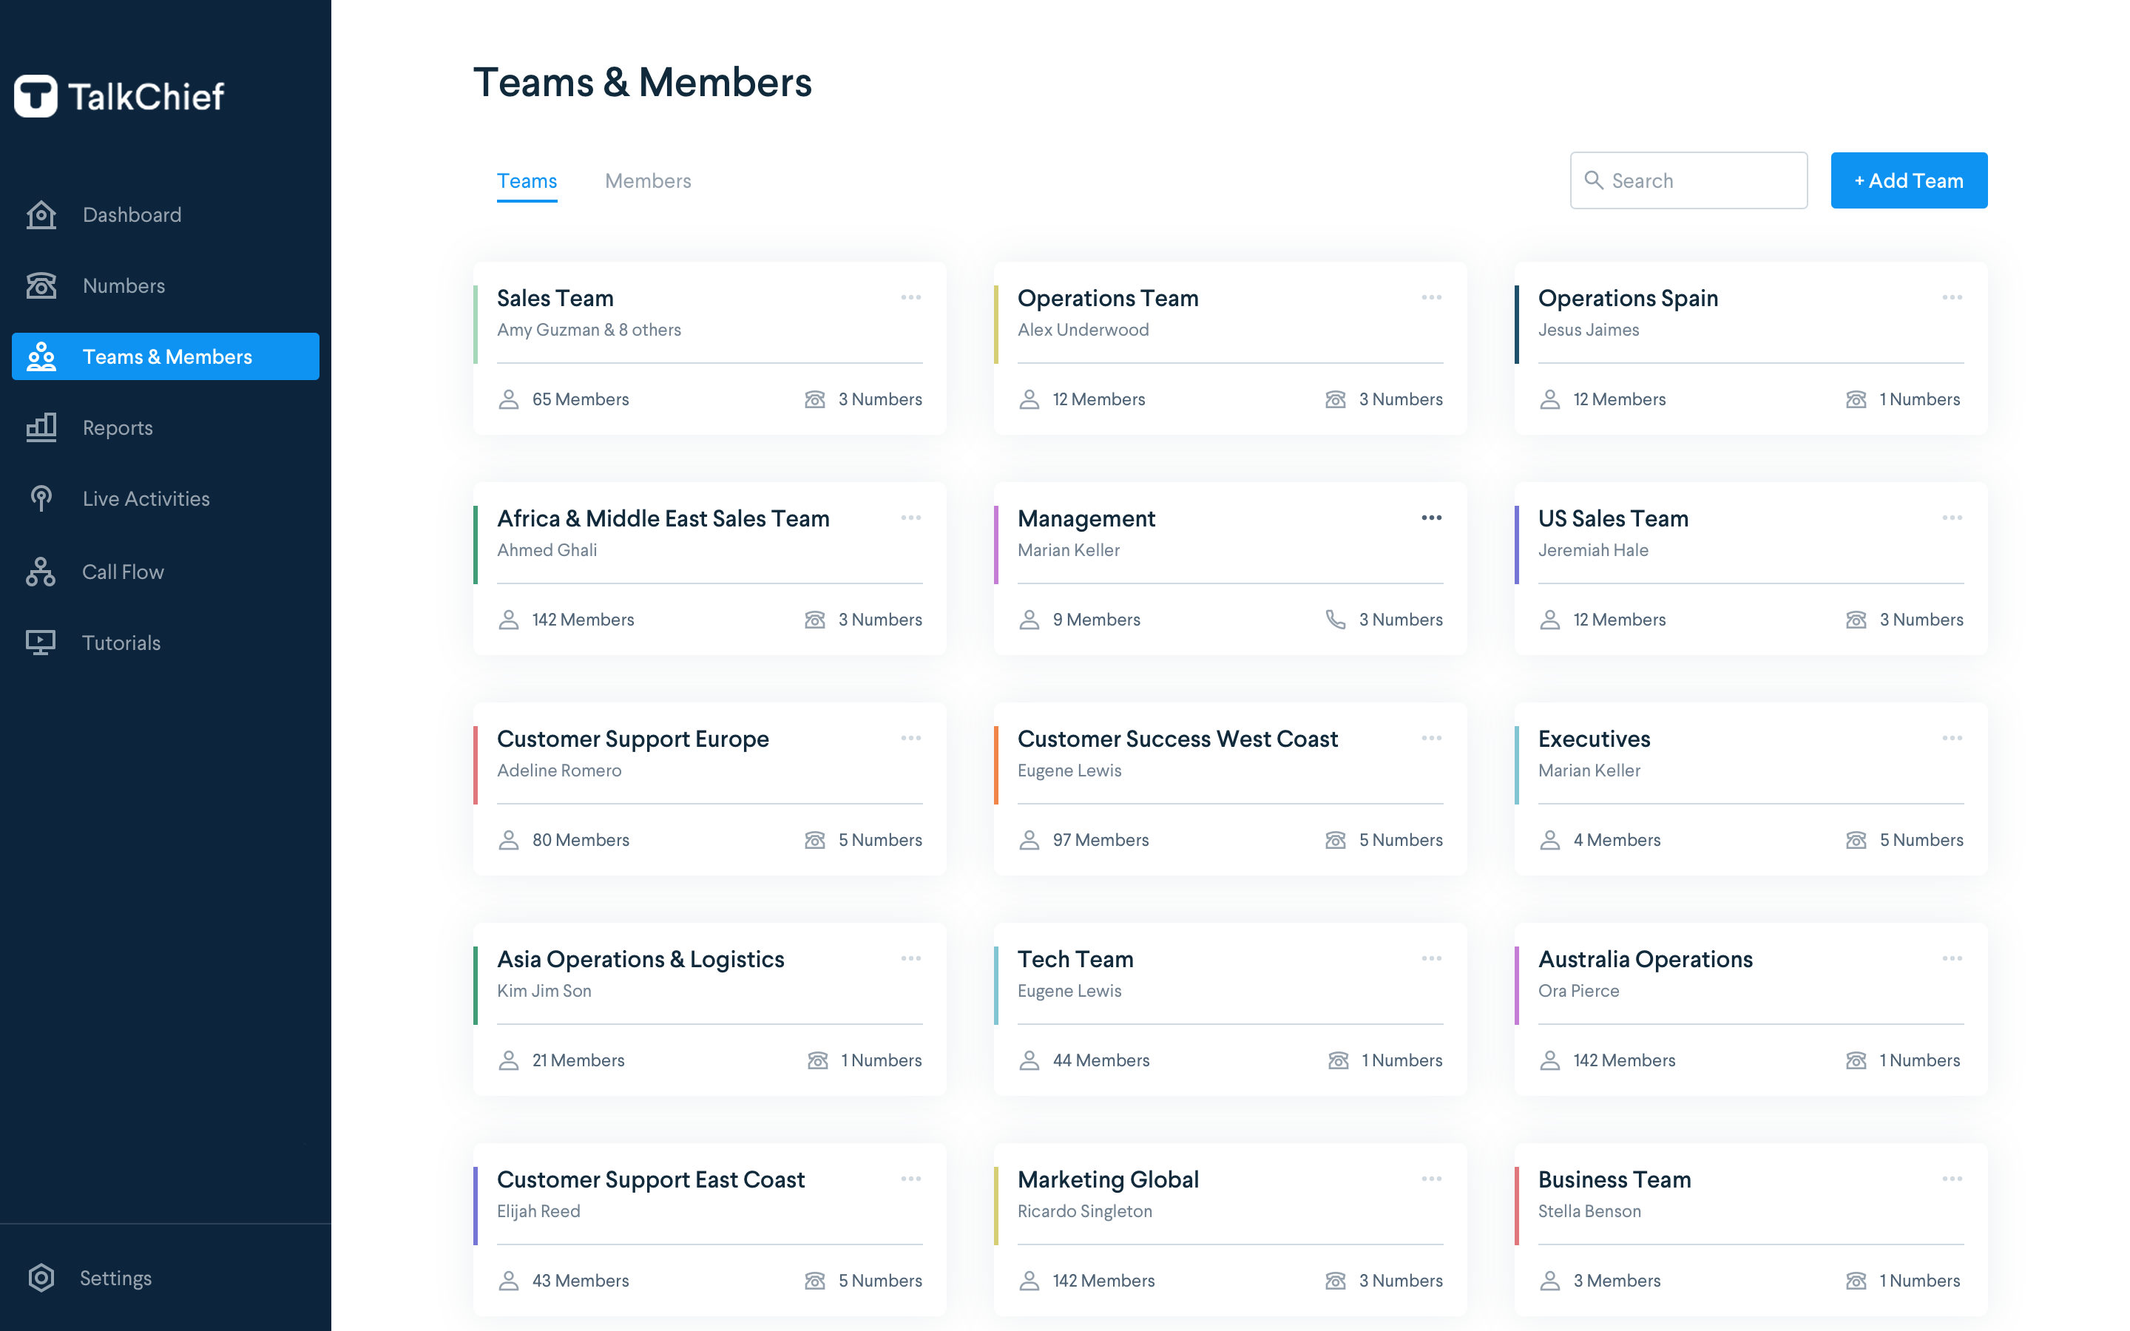Click the Teams & Members page heading

point(643,83)
